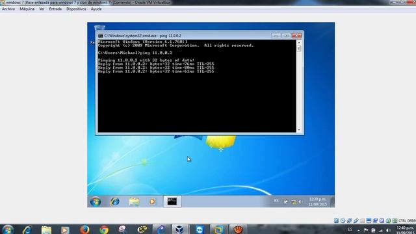The image size is (416, 234).
Task: Click the guest ES language indicator
Action: coord(276,201)
